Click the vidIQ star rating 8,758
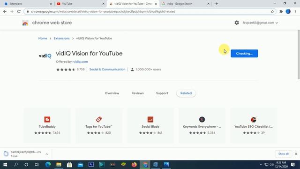This screenshot has width=300, height=169. coord(70,69)
